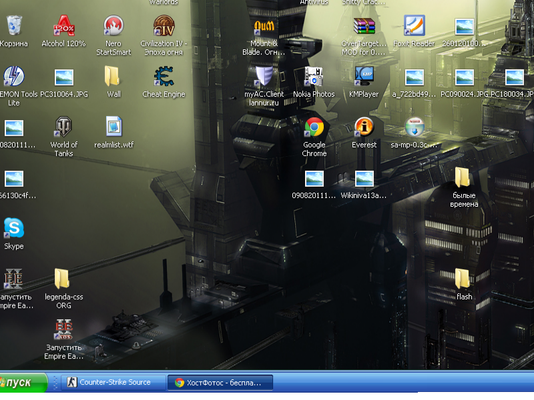Open myAC.Client lannur.ru shortcut
534x400 pixels.
264,76
